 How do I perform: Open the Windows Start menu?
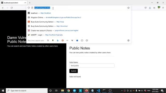3,91
